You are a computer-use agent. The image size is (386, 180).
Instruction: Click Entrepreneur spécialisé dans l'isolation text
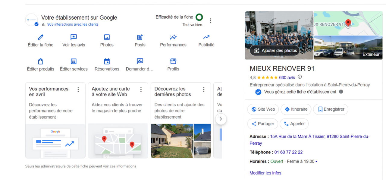310,85
